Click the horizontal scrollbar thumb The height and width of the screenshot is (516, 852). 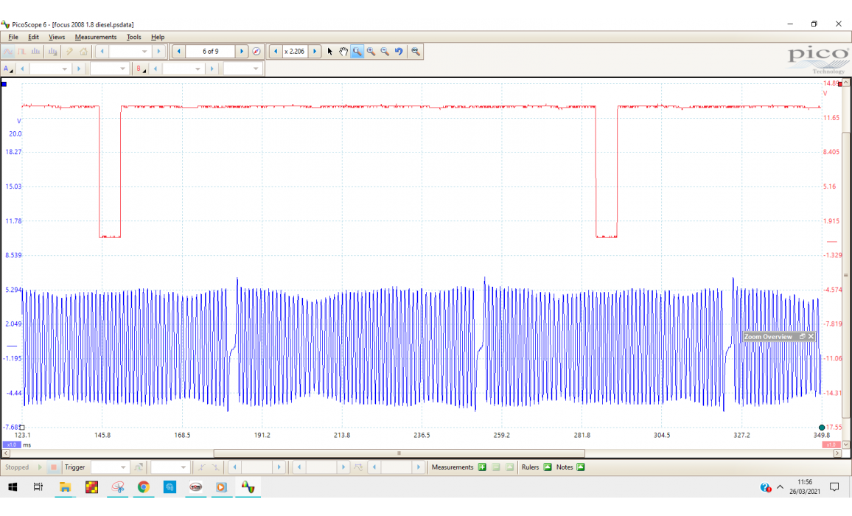tap(399, 453)
